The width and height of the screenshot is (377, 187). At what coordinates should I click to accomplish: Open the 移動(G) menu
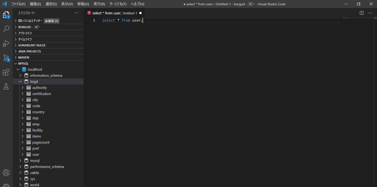83,4
